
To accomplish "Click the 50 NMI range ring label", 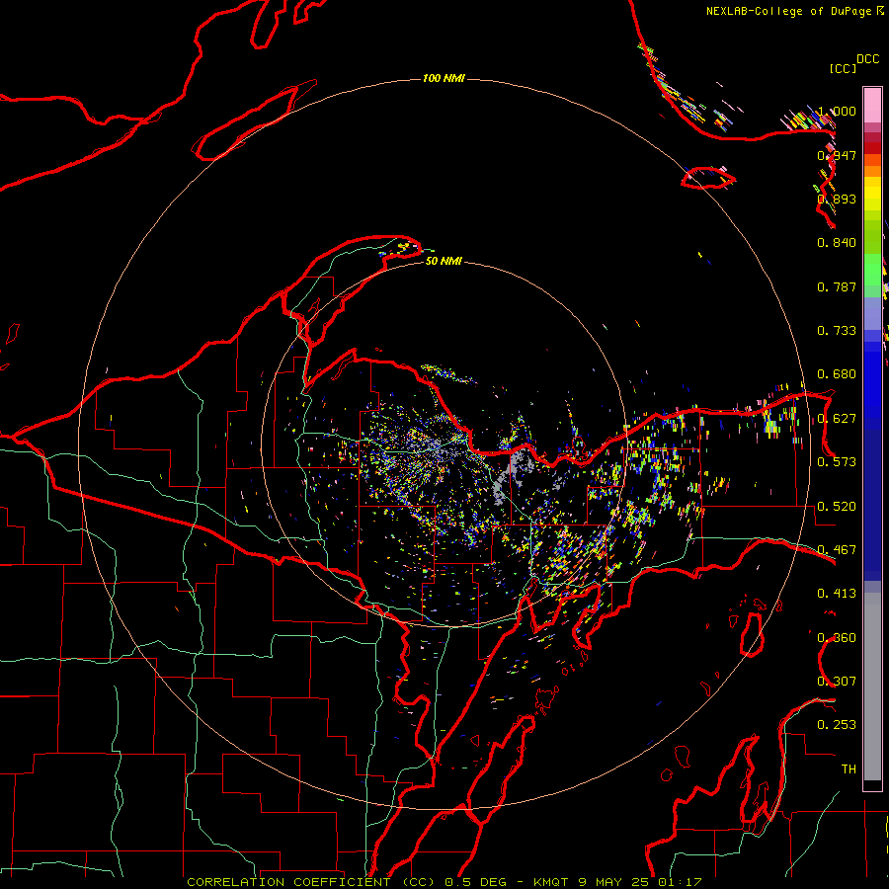I will pos(444,261).
